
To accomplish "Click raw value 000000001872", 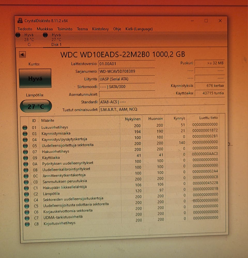I will coord(205,130).
